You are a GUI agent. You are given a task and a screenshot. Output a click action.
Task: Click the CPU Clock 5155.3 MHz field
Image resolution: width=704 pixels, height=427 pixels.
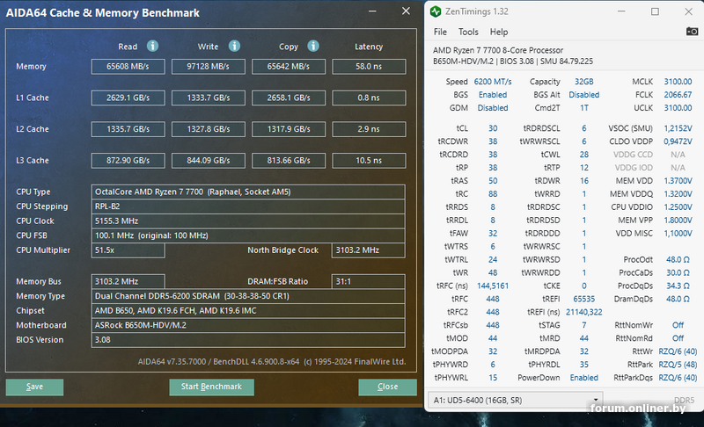248,221
